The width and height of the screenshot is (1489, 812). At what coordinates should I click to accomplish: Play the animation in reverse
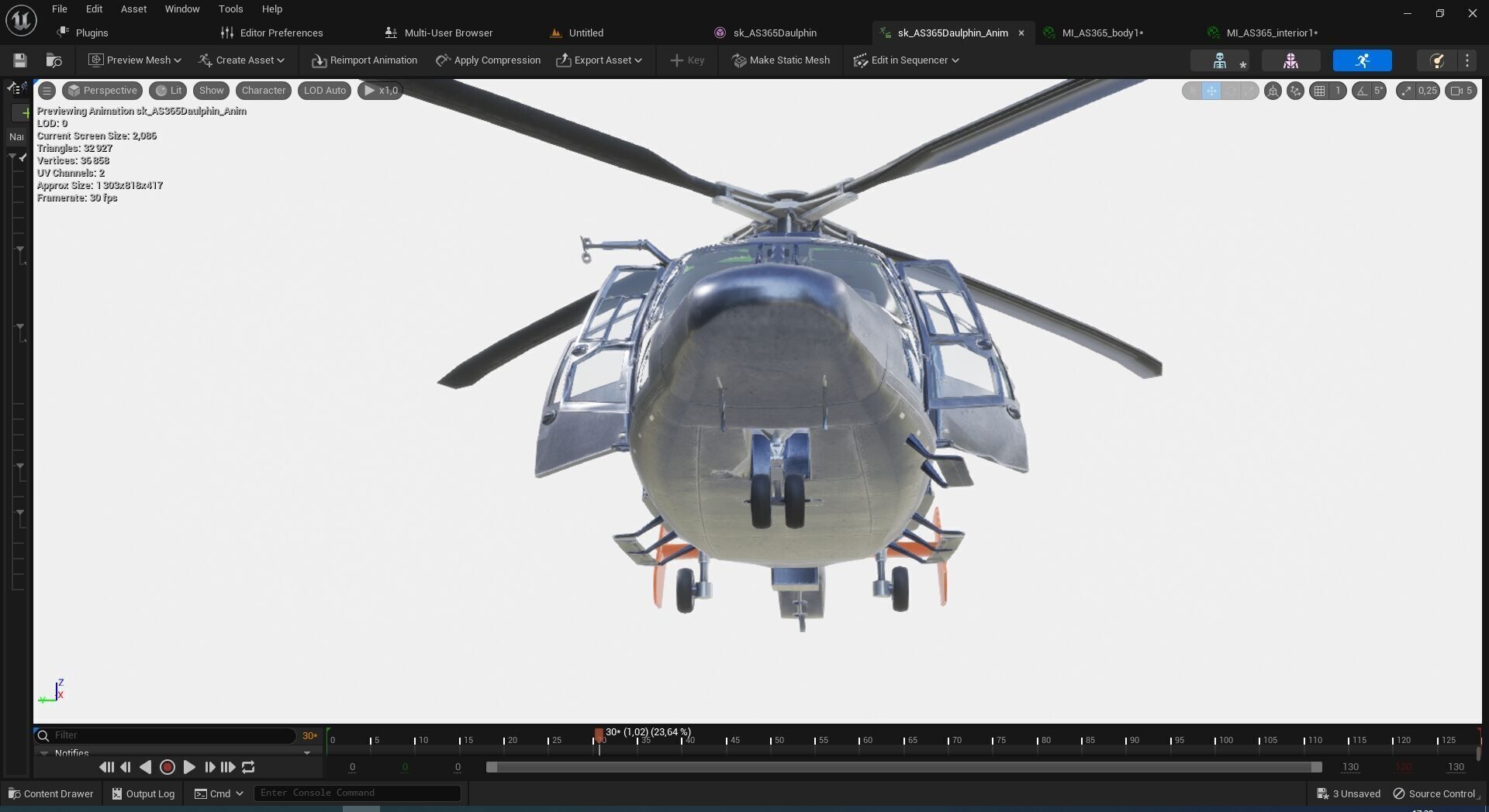point(146,767)
